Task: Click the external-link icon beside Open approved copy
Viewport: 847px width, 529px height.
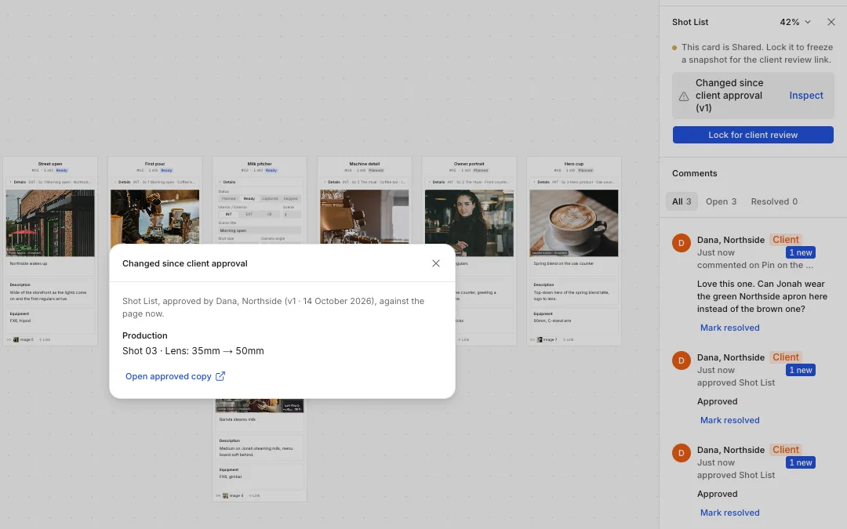Action: click(x=220, y=376)
